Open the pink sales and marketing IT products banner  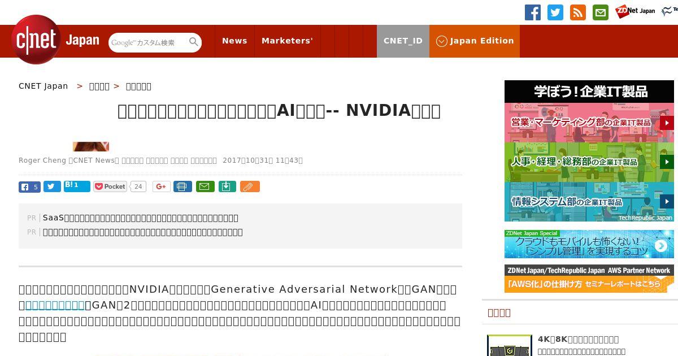click(x=589, y=123)
